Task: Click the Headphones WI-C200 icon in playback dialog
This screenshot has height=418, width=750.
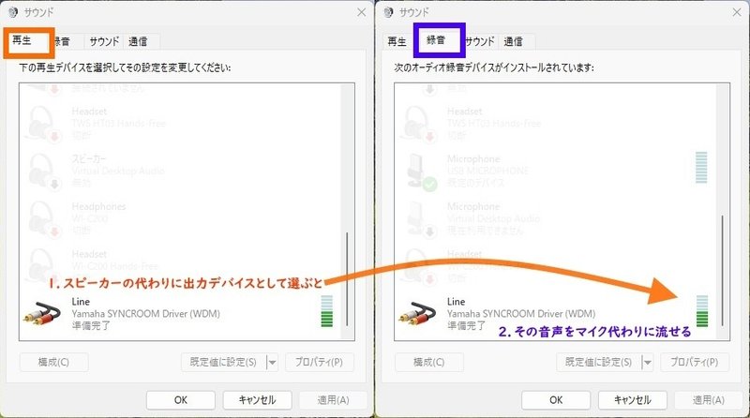Action: [x=43, y=218]
